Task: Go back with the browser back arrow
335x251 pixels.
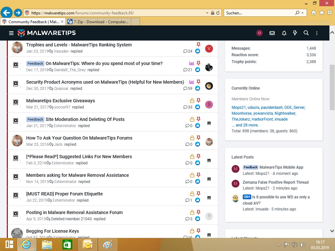Action: point(7,13)
